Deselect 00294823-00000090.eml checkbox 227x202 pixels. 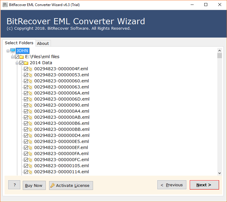coord(26,105)
